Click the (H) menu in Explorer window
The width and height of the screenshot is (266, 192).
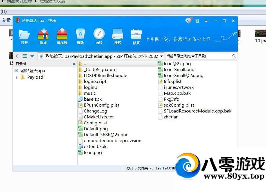[3, 11]
